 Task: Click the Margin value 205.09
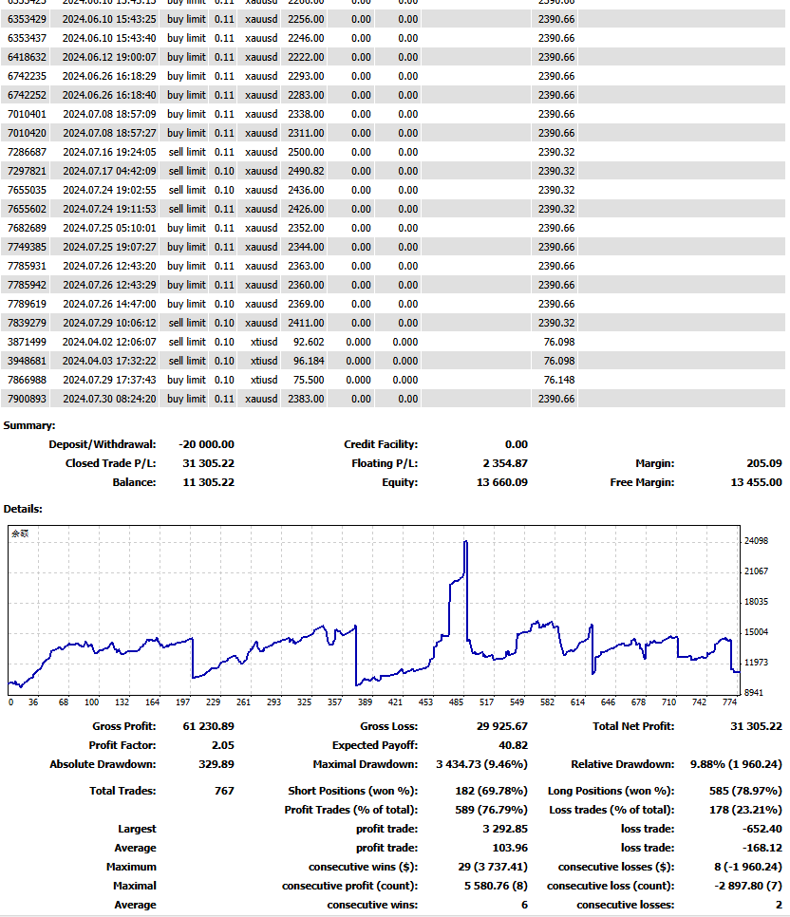pos(764,463)
